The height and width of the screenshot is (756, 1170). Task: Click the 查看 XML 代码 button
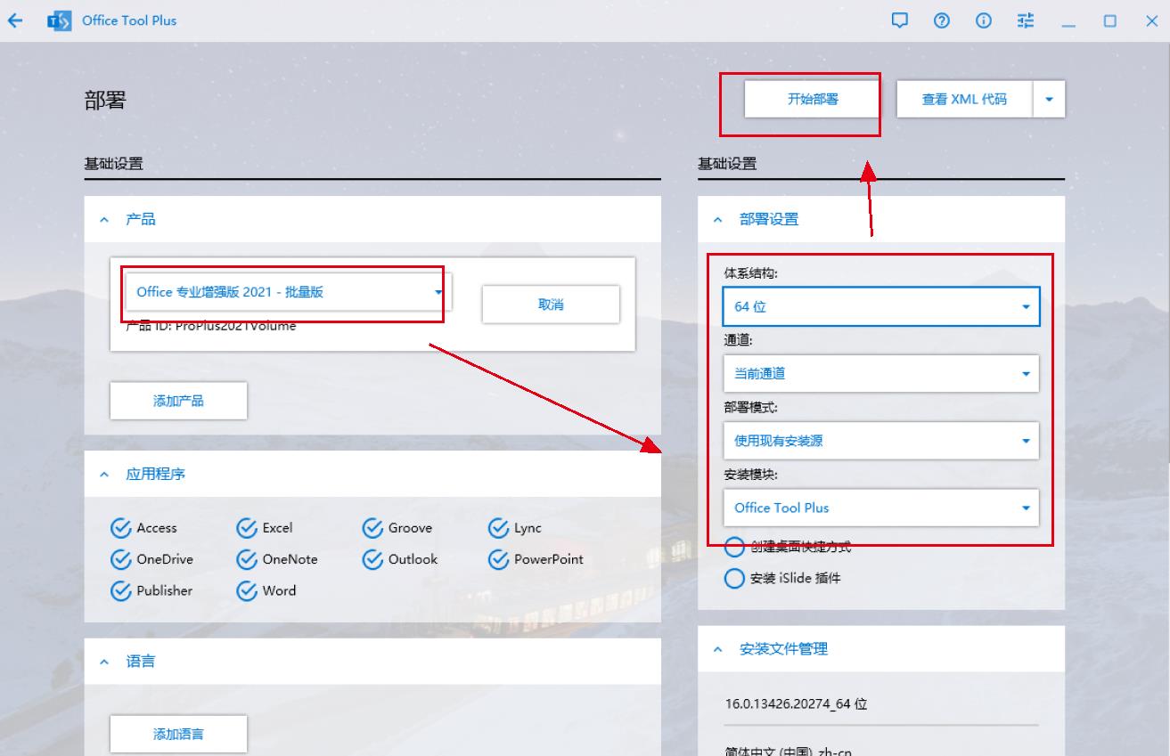point(964,100)
